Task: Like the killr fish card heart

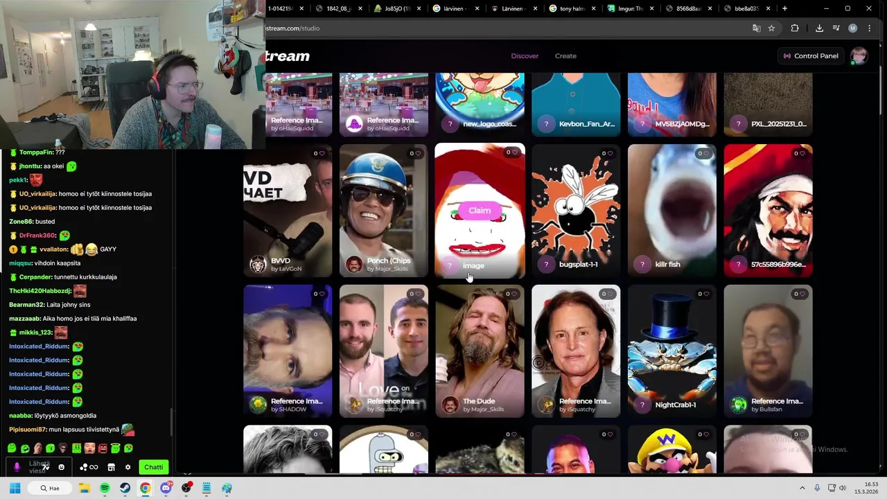Action: [707, 153]
